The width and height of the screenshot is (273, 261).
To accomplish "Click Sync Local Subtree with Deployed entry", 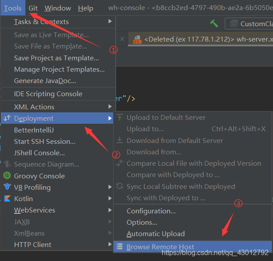I will [192, 187].
